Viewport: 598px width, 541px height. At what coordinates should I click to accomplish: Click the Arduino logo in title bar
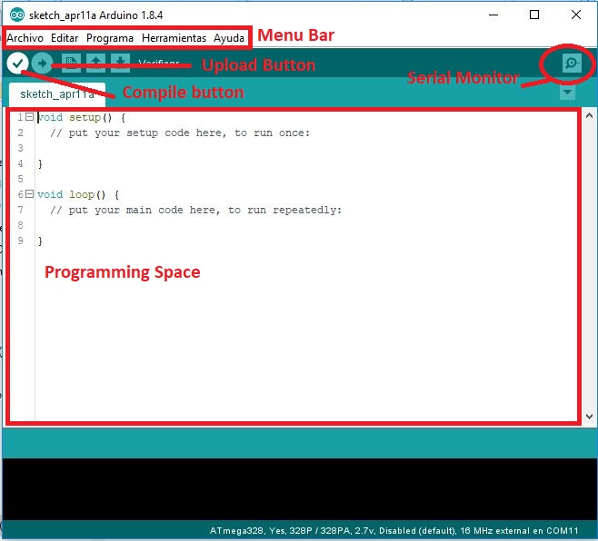tap(17, 15)
